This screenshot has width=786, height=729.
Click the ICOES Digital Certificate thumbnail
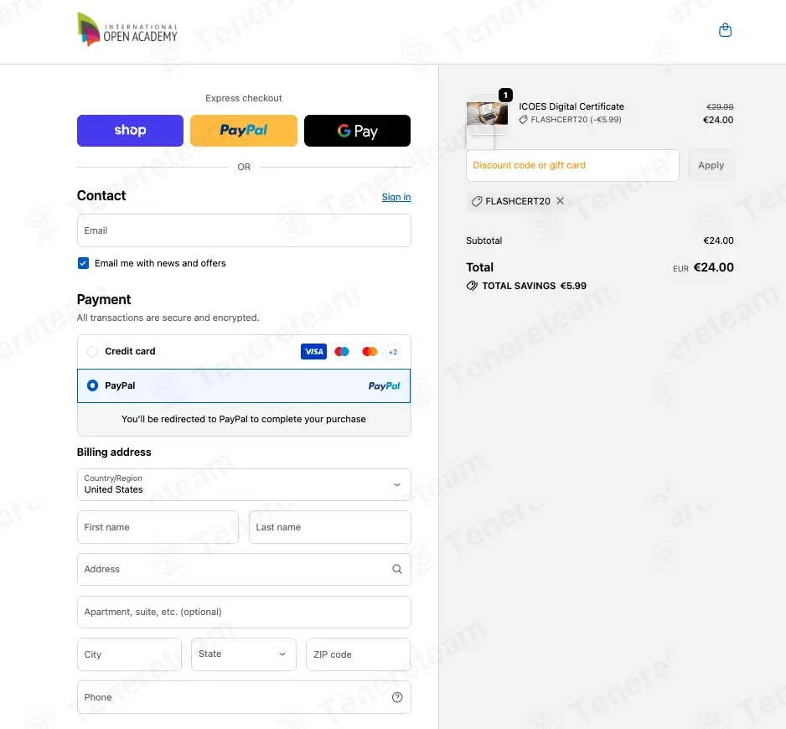487,114
